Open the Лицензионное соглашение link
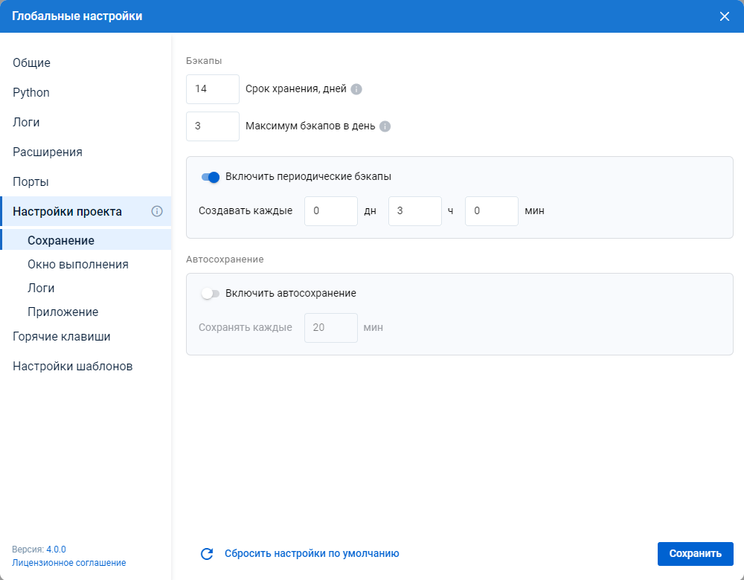This screenshot has height=580, width=744. point(68,563)
